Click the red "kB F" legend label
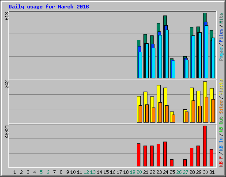The height and width of the screenshot is (177, 226). [221, 161]
